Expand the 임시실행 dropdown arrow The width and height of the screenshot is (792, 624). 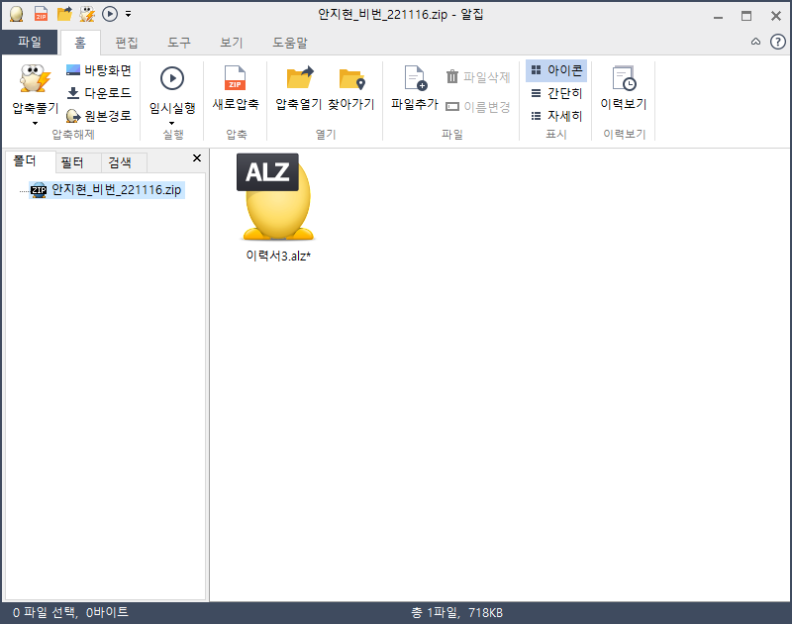pyautogui.click(x=171, y=123)
